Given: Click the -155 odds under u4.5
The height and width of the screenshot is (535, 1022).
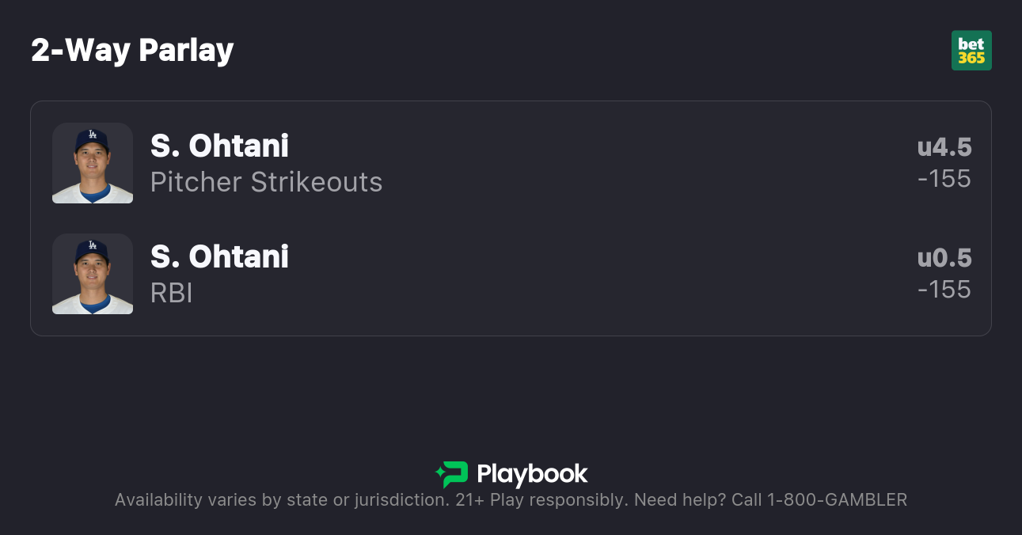Looking at the screenshot, I should pos(944,179).
